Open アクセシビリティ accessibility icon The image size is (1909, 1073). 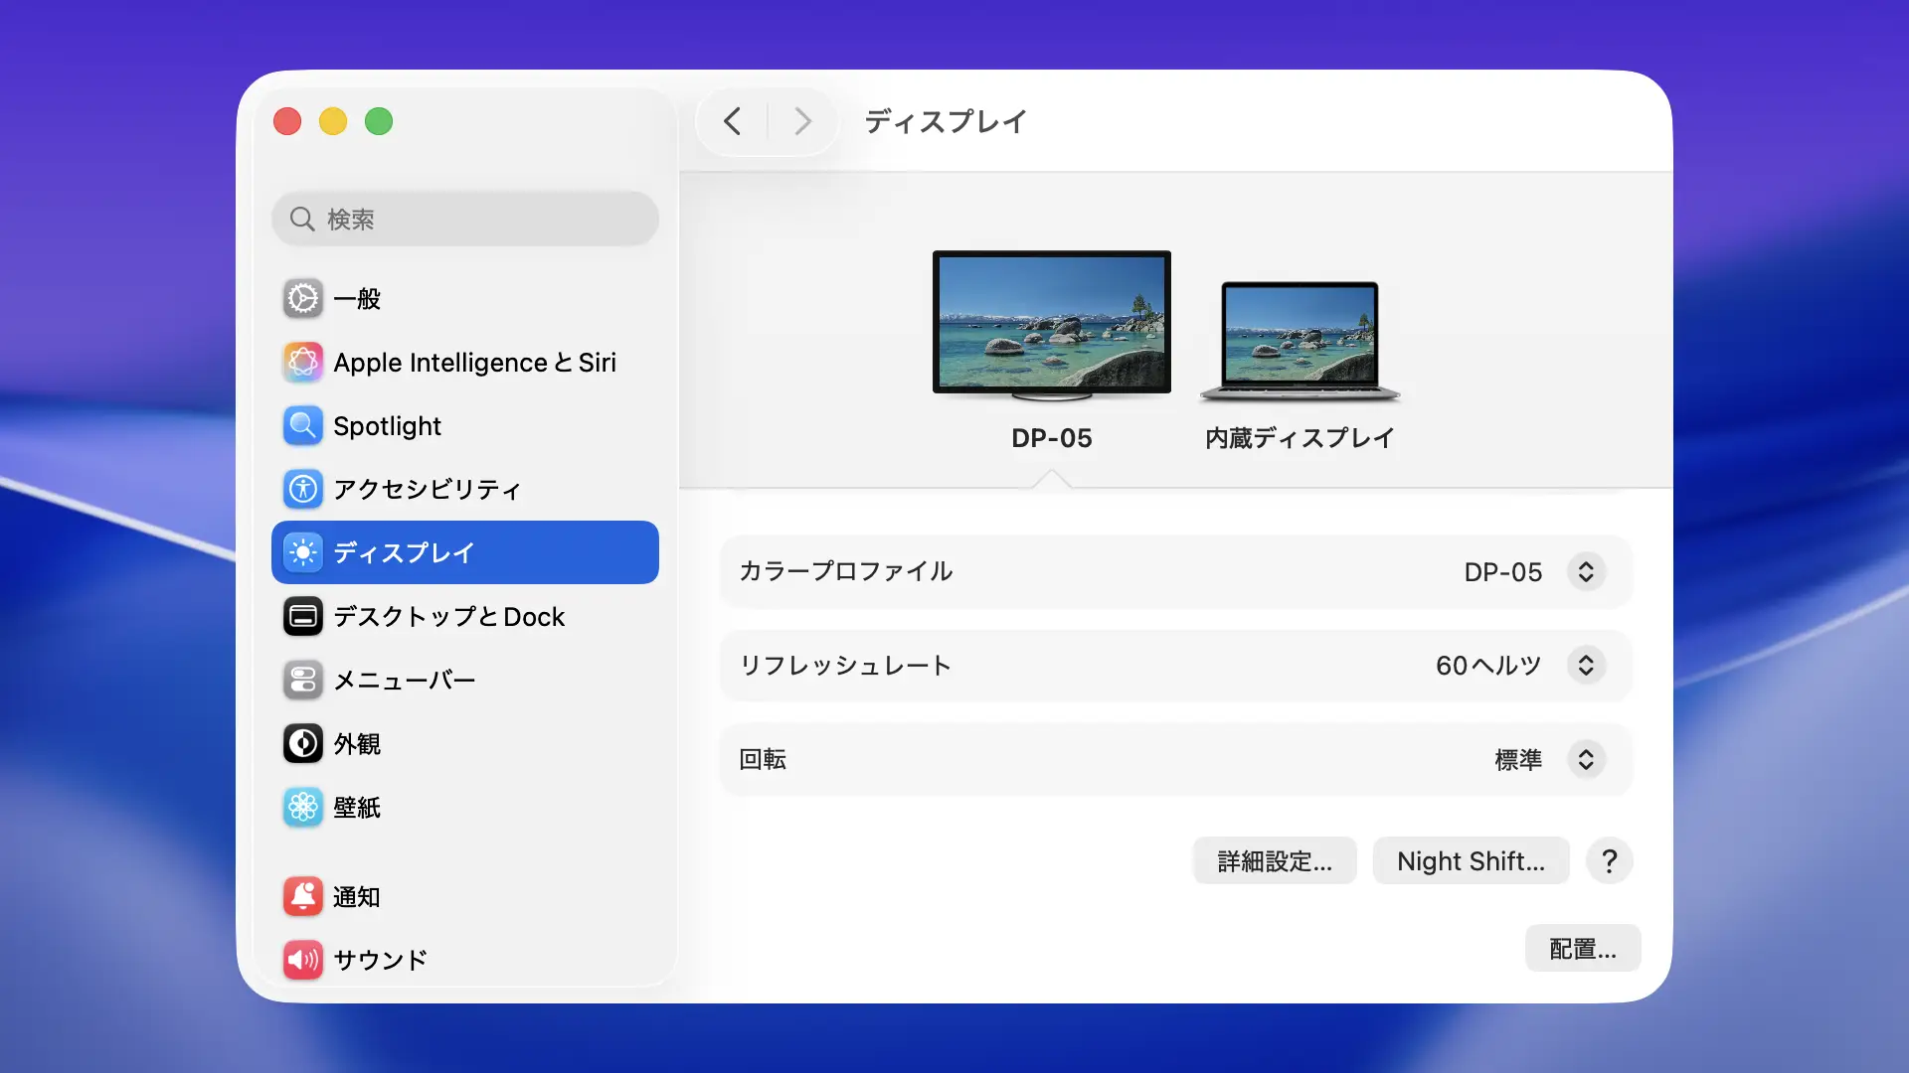click(x=302, y=489)
